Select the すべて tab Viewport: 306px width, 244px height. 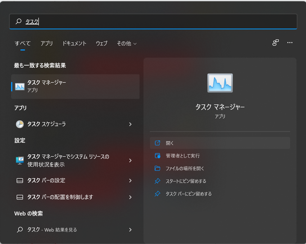[22, 43]
